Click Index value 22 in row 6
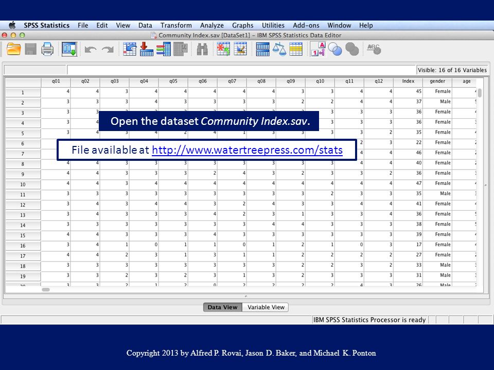This screenshot has height=370, width=494. (408, 142)
